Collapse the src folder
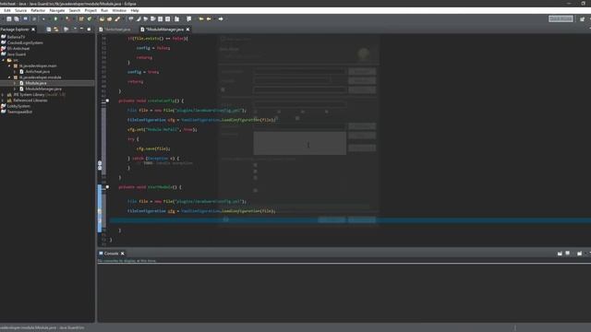The image size is (591, 332). pos(4,60)
